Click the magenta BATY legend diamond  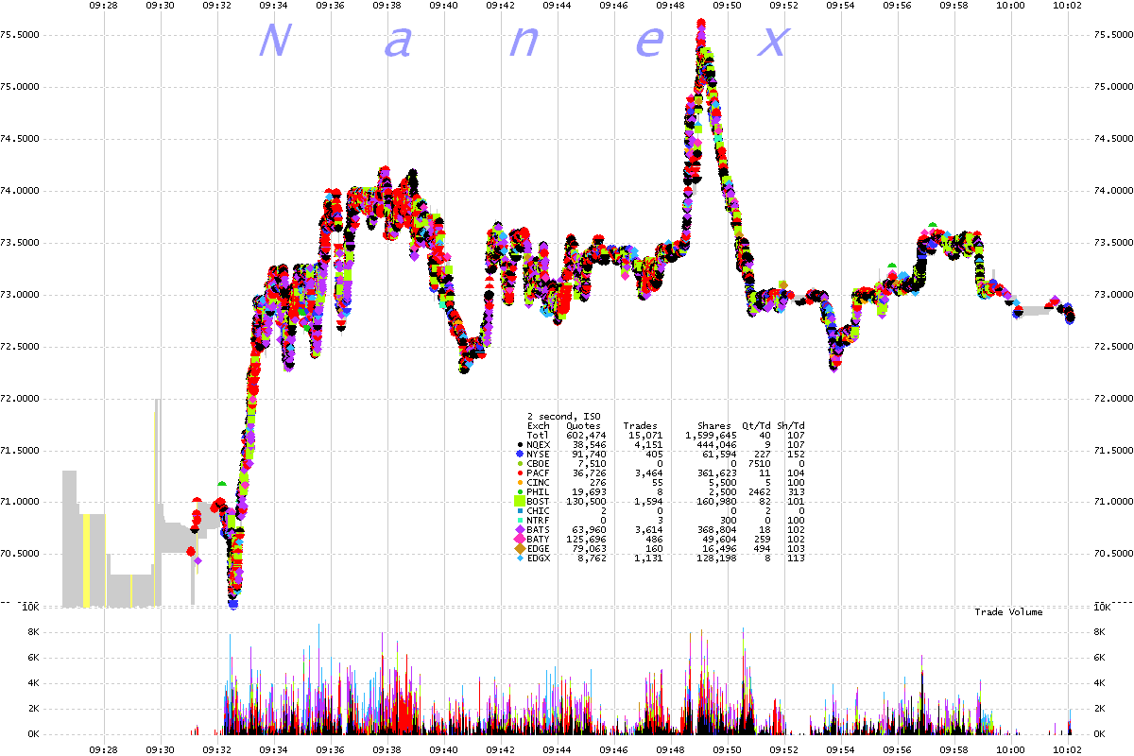[519, 540]
